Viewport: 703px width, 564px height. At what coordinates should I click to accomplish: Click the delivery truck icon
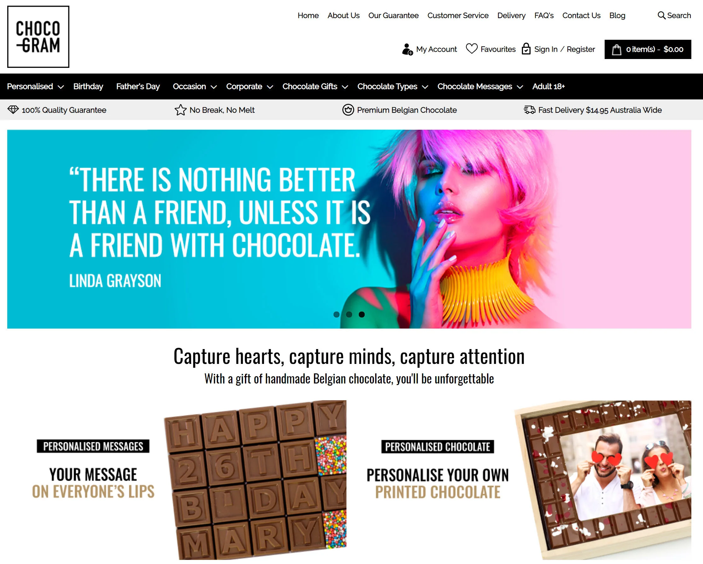[530, 110]
